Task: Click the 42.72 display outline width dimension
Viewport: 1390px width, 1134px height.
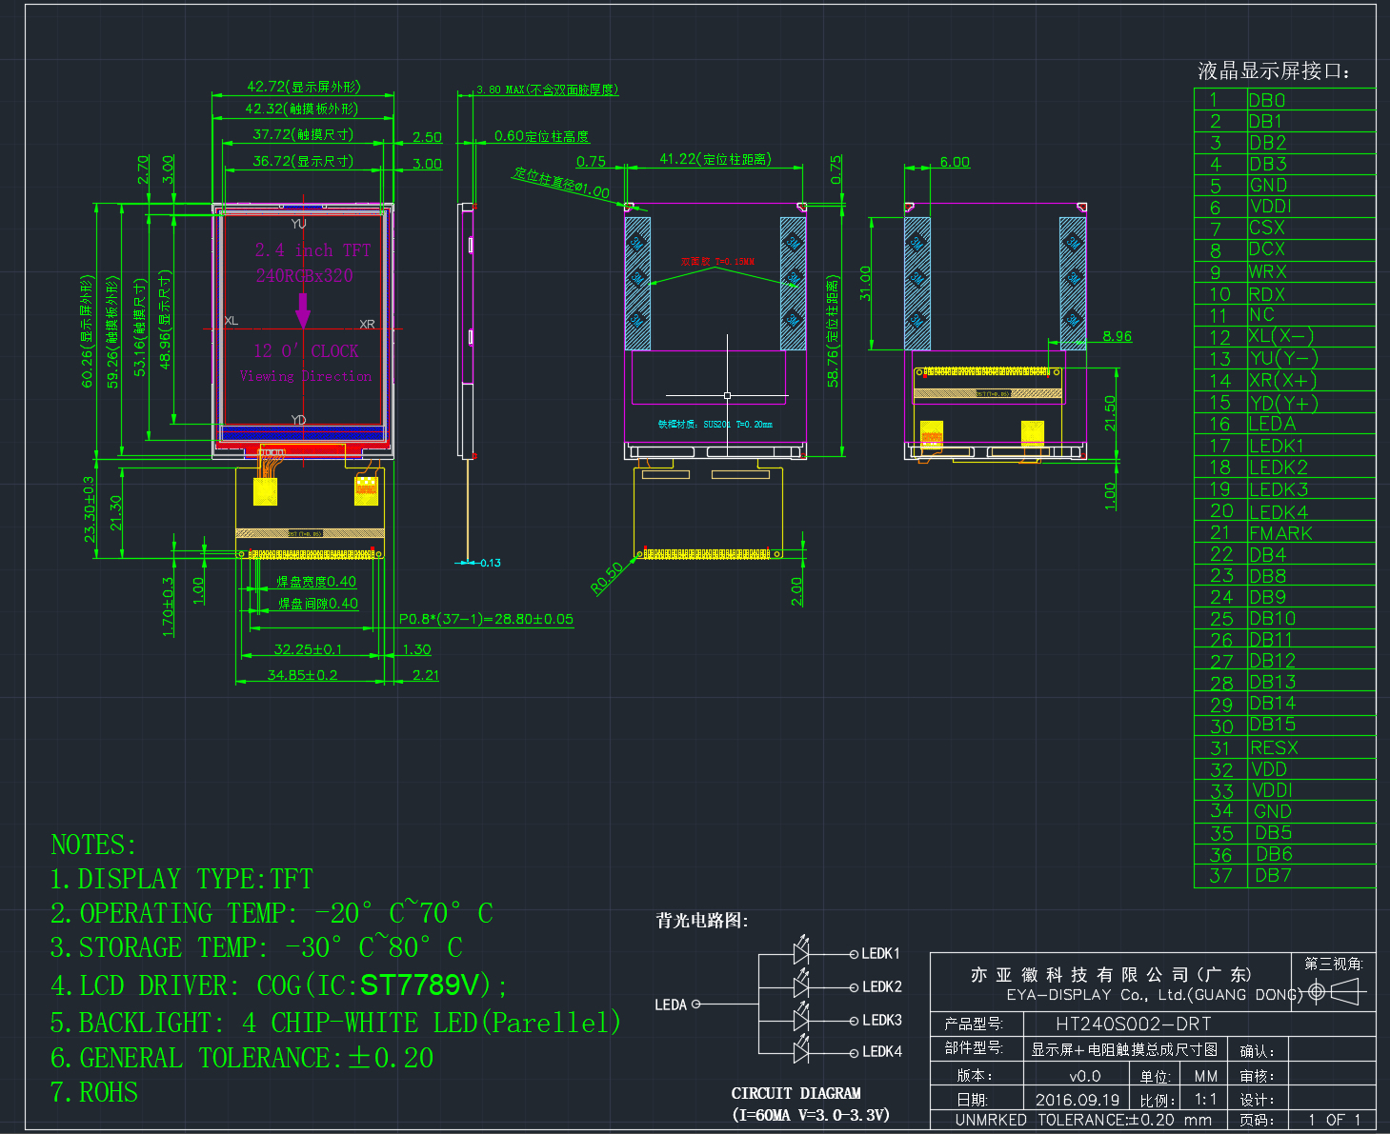Action: (x=304, y=87)
